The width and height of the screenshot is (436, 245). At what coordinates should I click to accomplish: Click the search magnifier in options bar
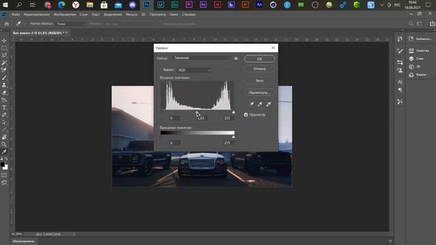[411, 24]
